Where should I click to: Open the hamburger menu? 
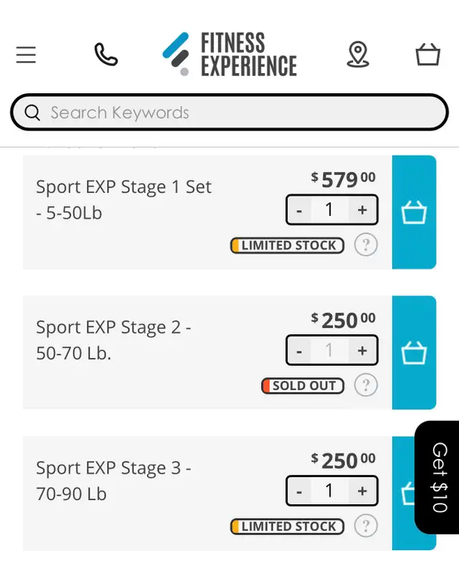[x=26, y=55]
